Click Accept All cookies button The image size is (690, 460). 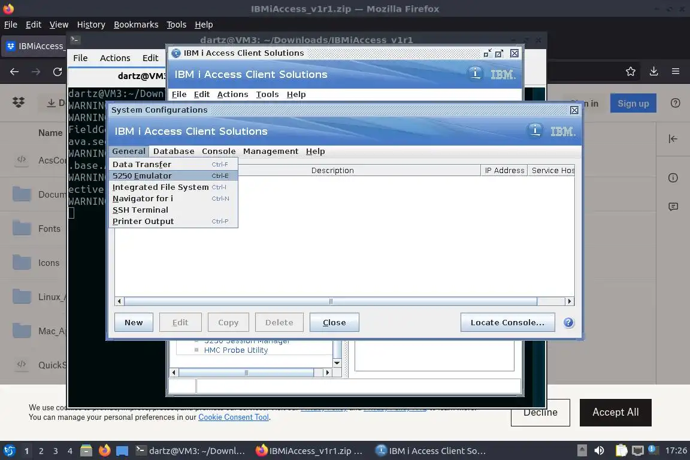coord(615,413)
